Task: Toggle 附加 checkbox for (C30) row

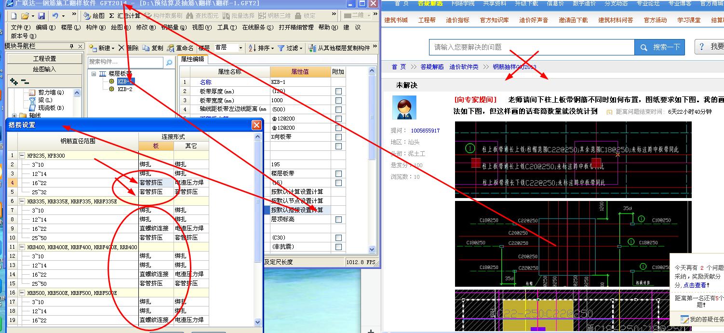Action: pyautogui.click(x=338, y=238)
